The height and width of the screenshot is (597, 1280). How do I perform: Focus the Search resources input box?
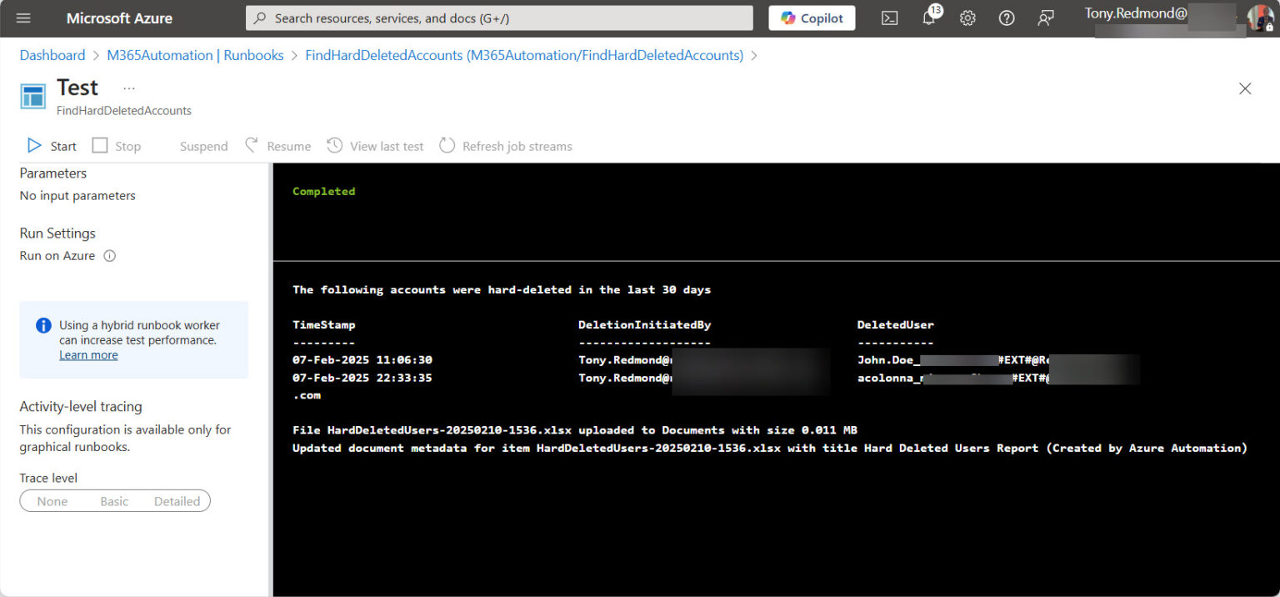pyautogui.click(x=499, y=18)
